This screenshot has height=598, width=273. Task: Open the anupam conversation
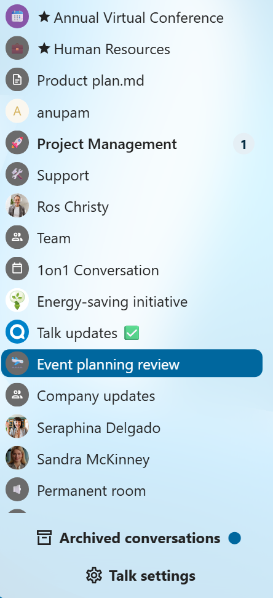[x=132, y=111]
